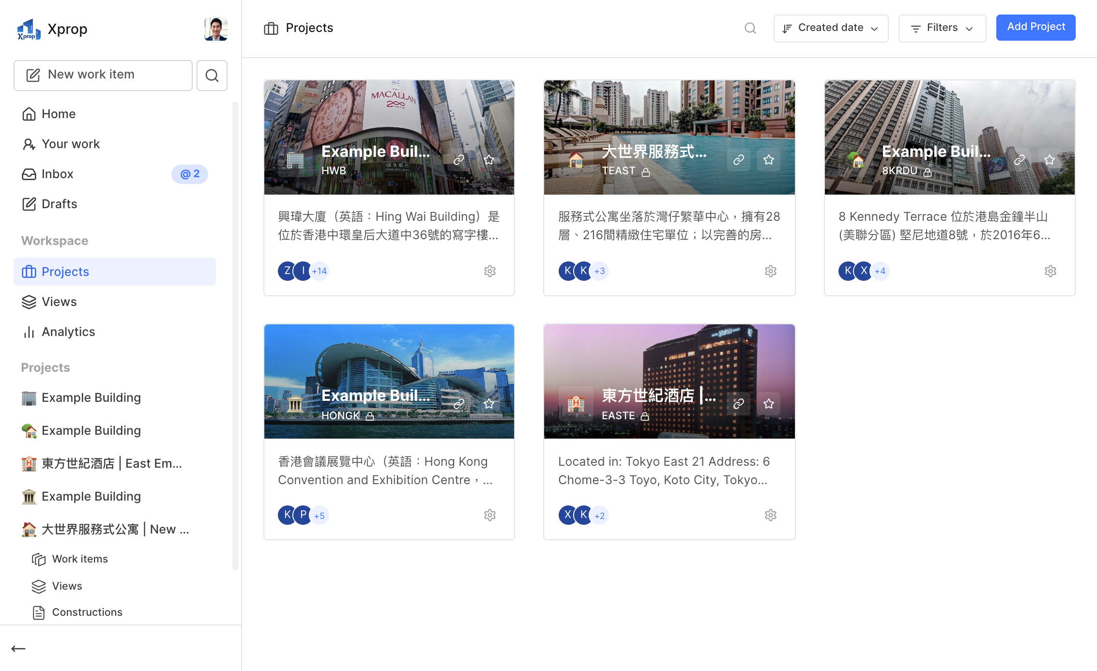Click the 8 Kennedy Terrace description text

[x=945, y=226]
